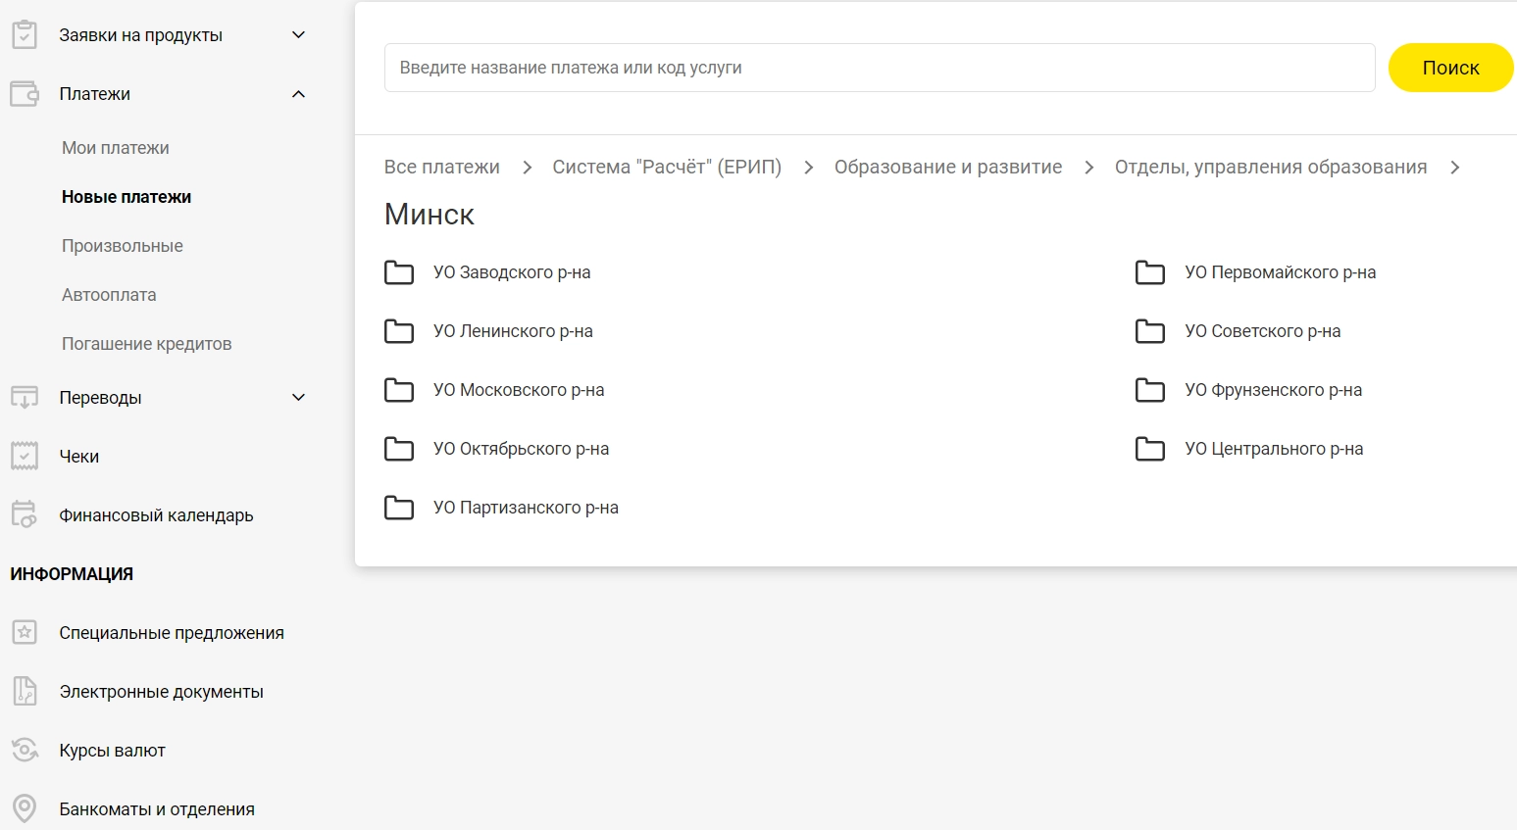Open УО Первомайского р-на link

click(x=1281, y=272)
